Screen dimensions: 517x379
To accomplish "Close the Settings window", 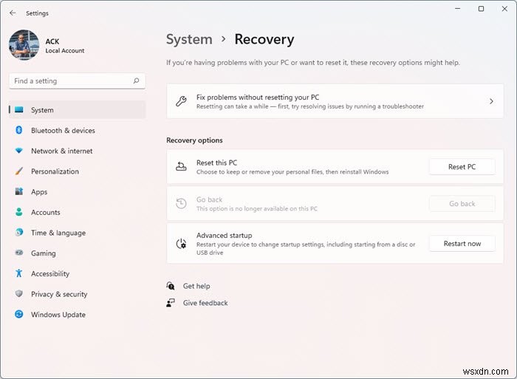I will pos(504,9).
